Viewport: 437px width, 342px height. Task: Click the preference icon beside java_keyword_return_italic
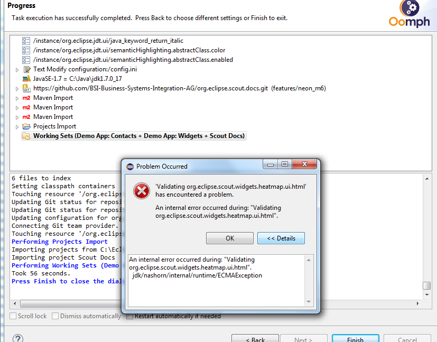coord(26,41)
